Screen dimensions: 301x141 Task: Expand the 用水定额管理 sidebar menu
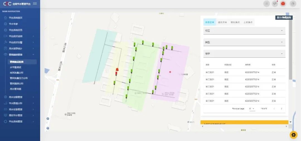20,97
